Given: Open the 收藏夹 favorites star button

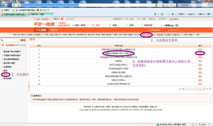Looking at the screenshot, I should coord(5,10).
